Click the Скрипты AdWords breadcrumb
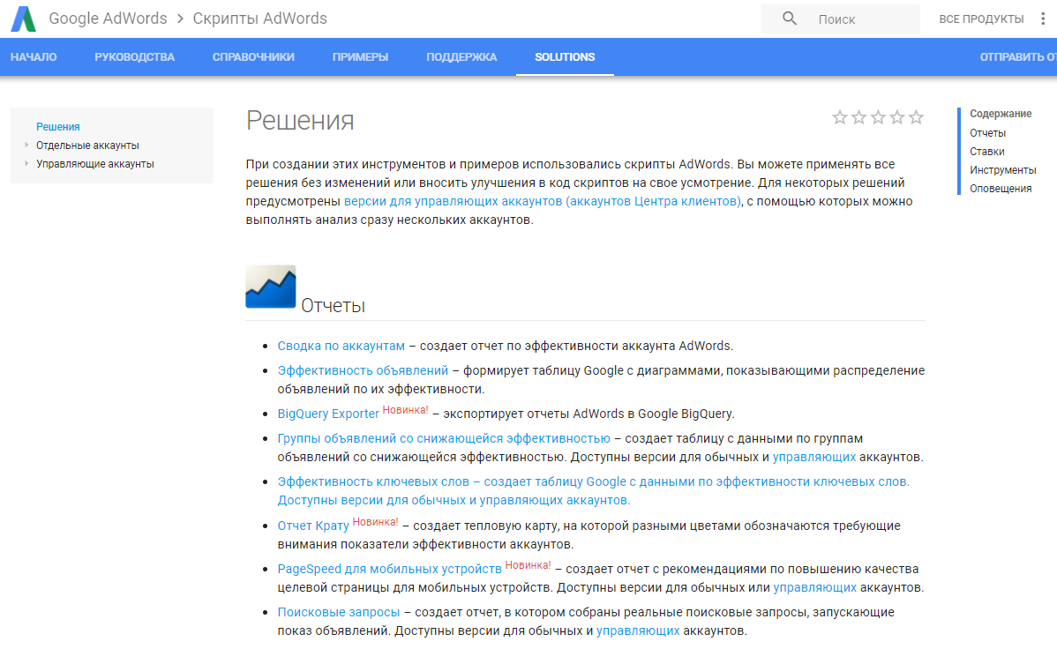Image resolution: width=1057 pixels, height=664 pixels. pyautogui.click(x=259, y=19)
